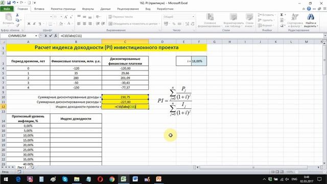
Task: Toggle bold Ж formatting
Action: pyautogui.click(x=29, y=24)
